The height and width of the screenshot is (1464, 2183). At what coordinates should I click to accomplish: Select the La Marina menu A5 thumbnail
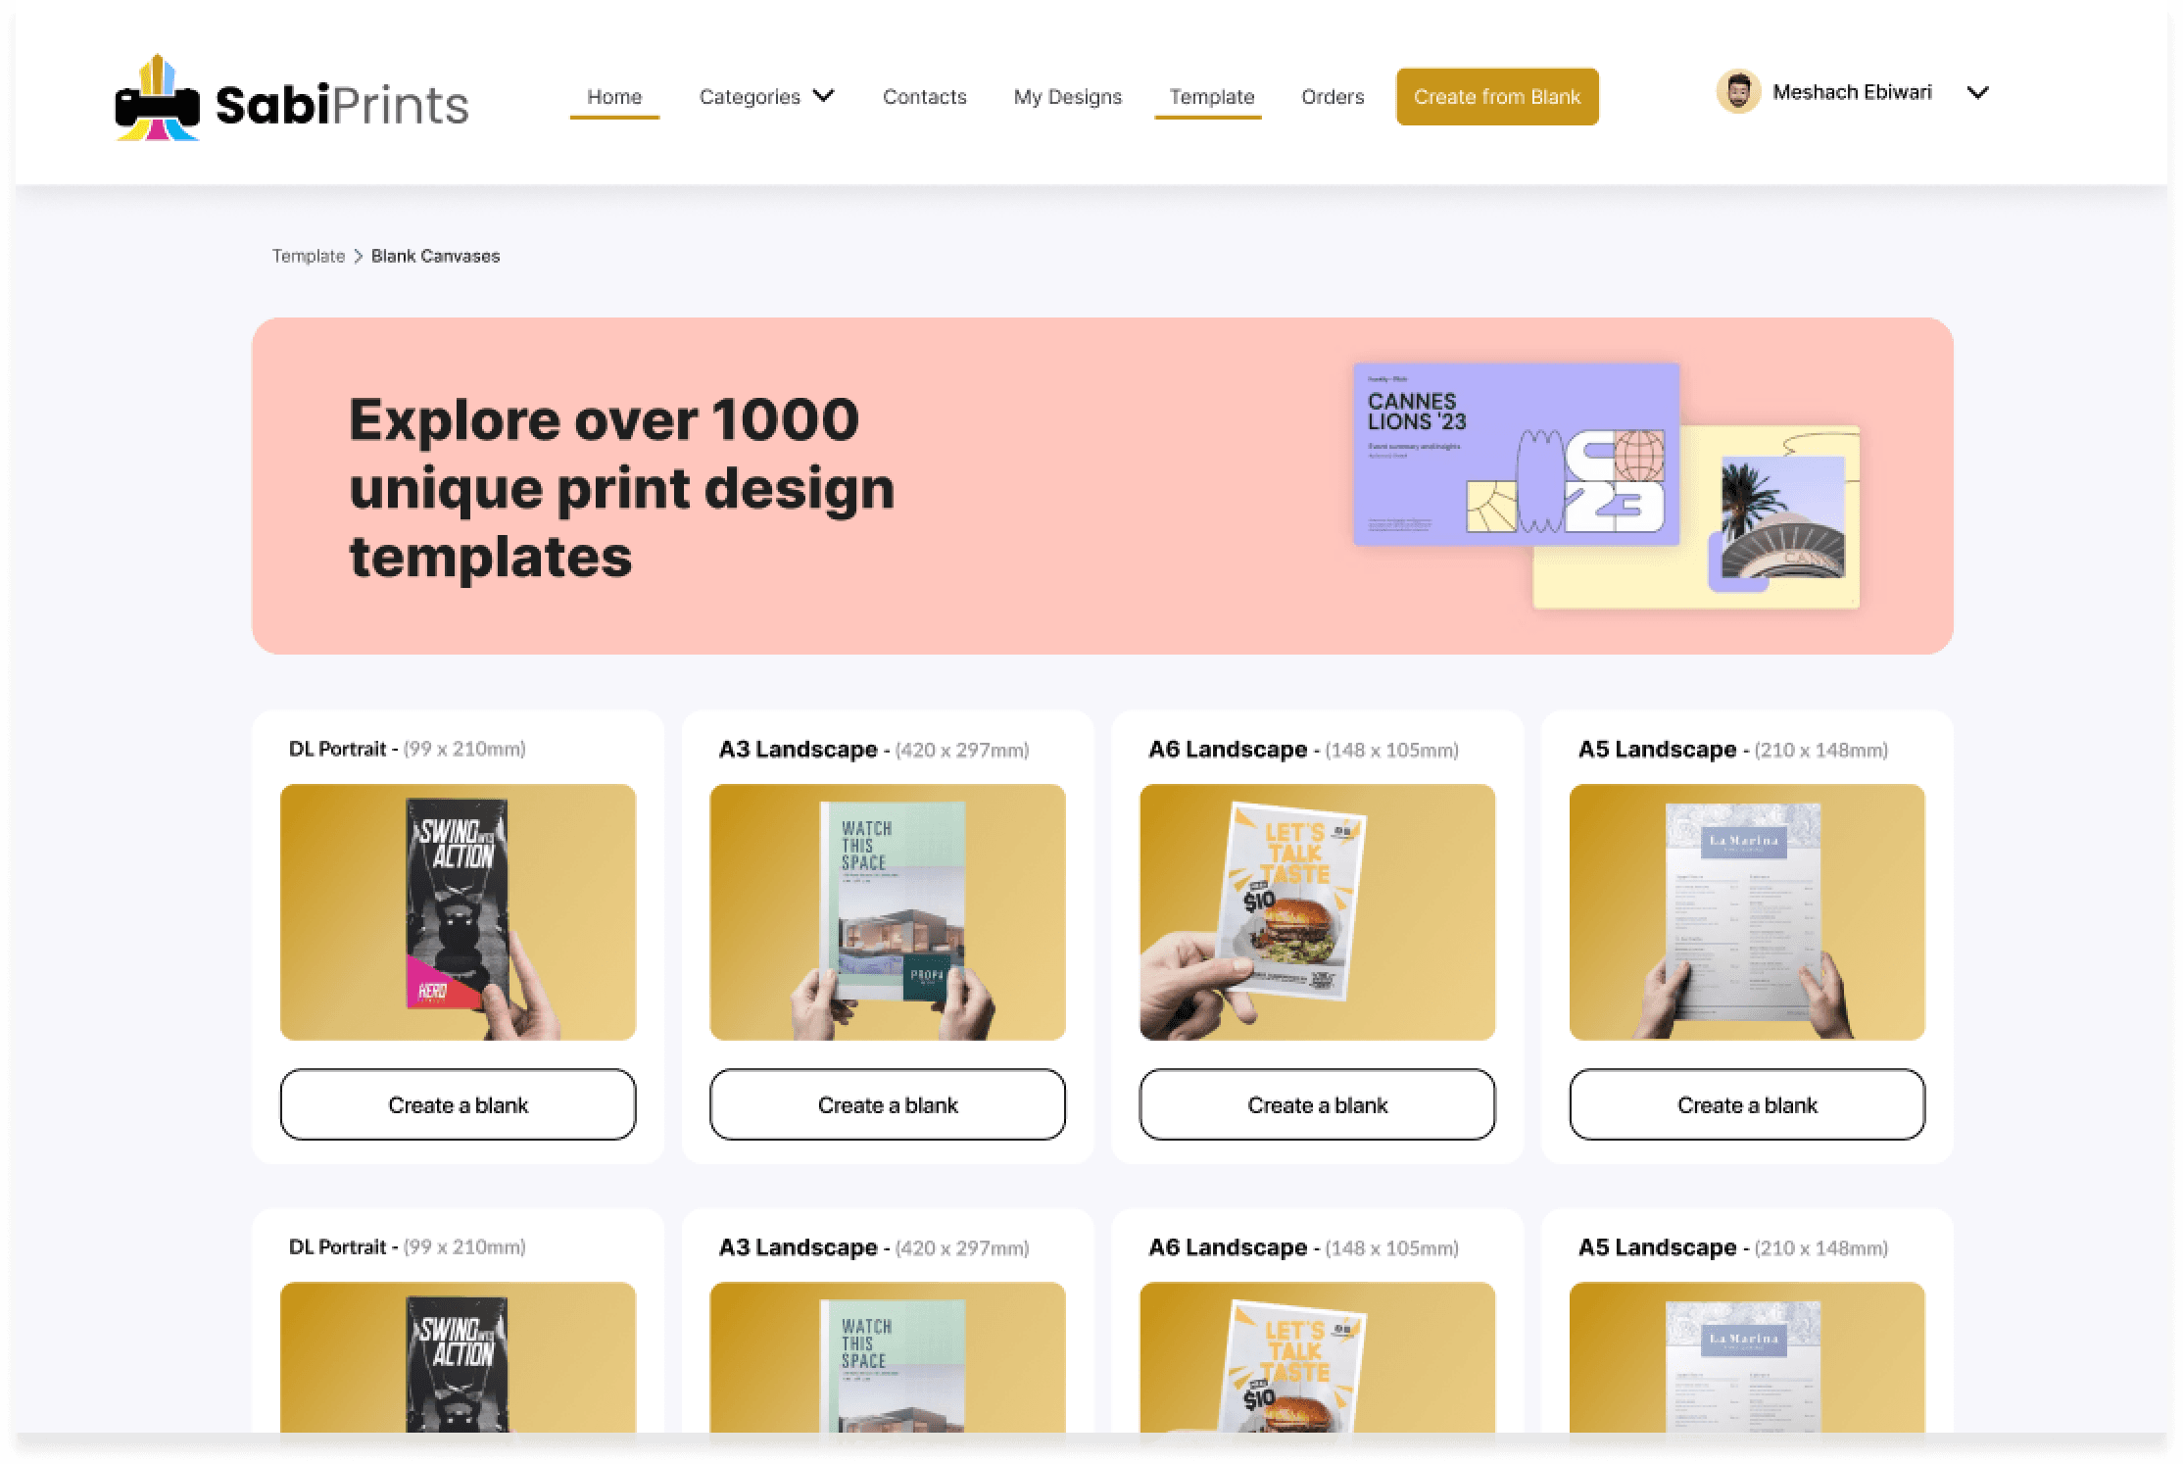click(1747, 912)
